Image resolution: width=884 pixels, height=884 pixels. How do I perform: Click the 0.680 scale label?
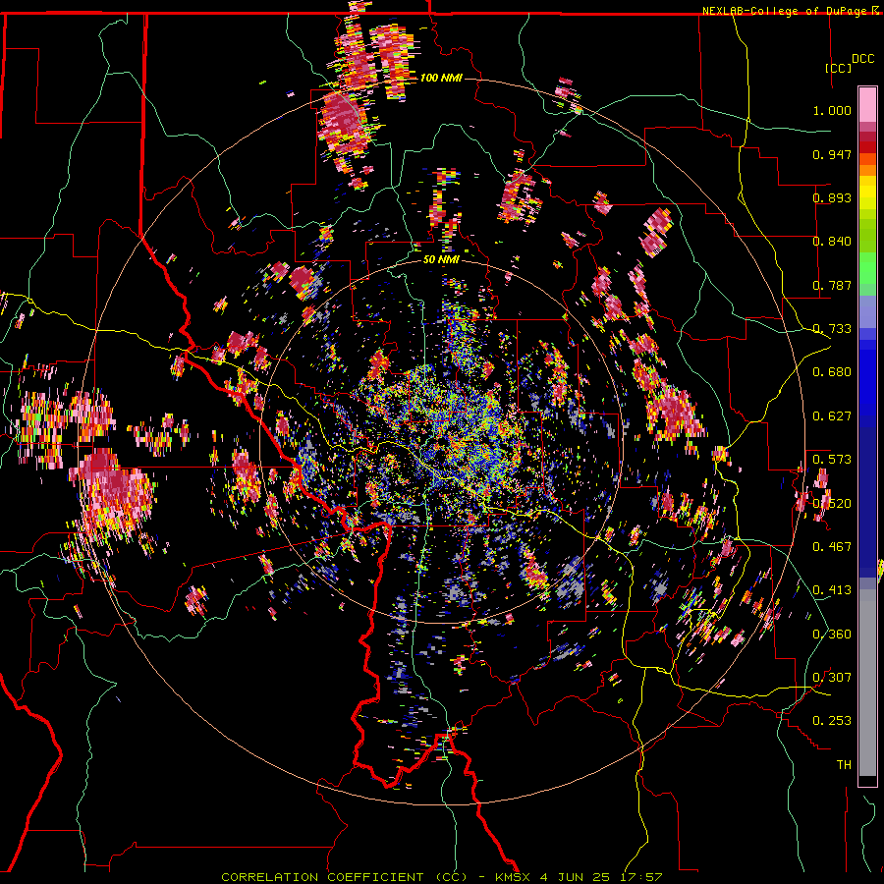pyautogui.click(x=832, y=372)
